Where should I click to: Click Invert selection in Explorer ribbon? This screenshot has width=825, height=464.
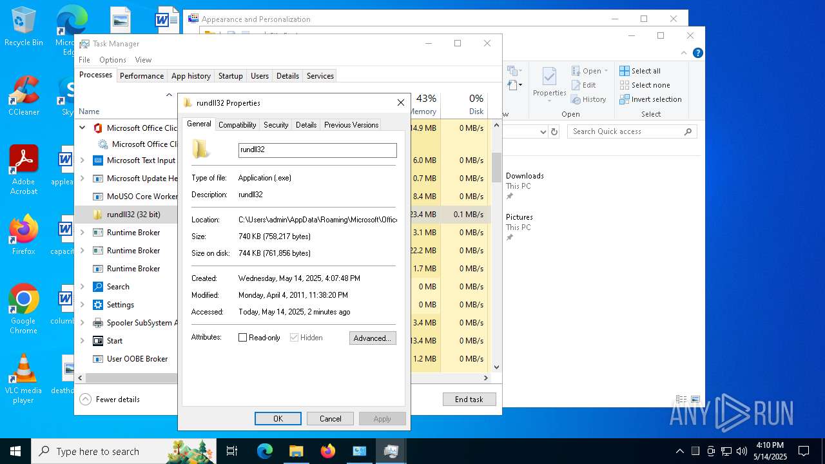tap(650, 99)
